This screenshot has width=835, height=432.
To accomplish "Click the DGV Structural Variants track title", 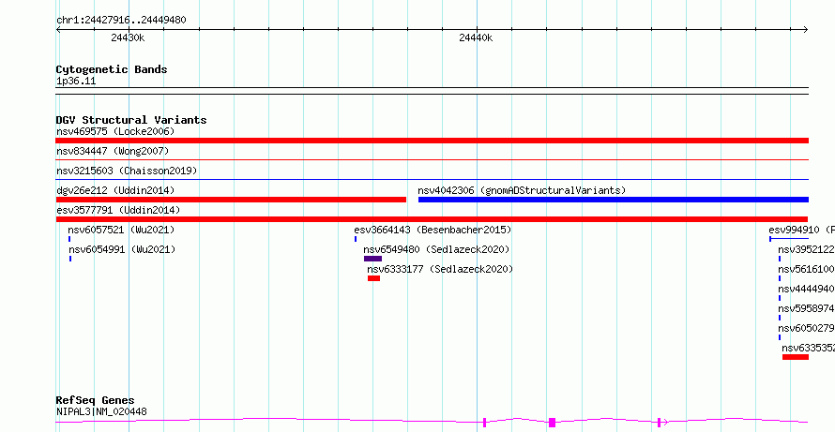I will pos(131,120).
